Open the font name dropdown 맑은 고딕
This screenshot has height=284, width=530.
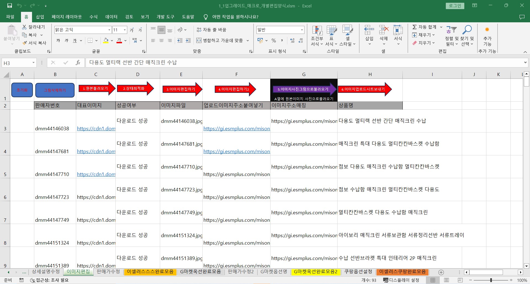(x=109, y=30)
